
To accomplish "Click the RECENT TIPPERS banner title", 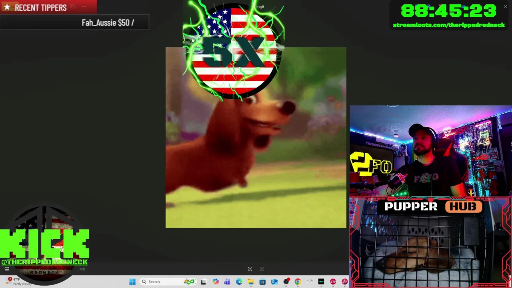I will 40,8.
